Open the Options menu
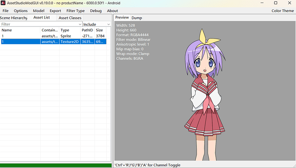 (x=21, y=11)
